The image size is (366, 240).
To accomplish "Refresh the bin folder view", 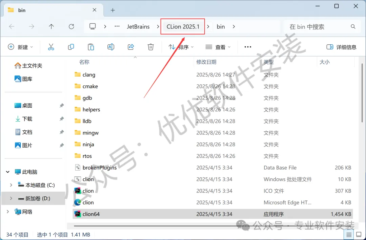I will click(72, 27).
